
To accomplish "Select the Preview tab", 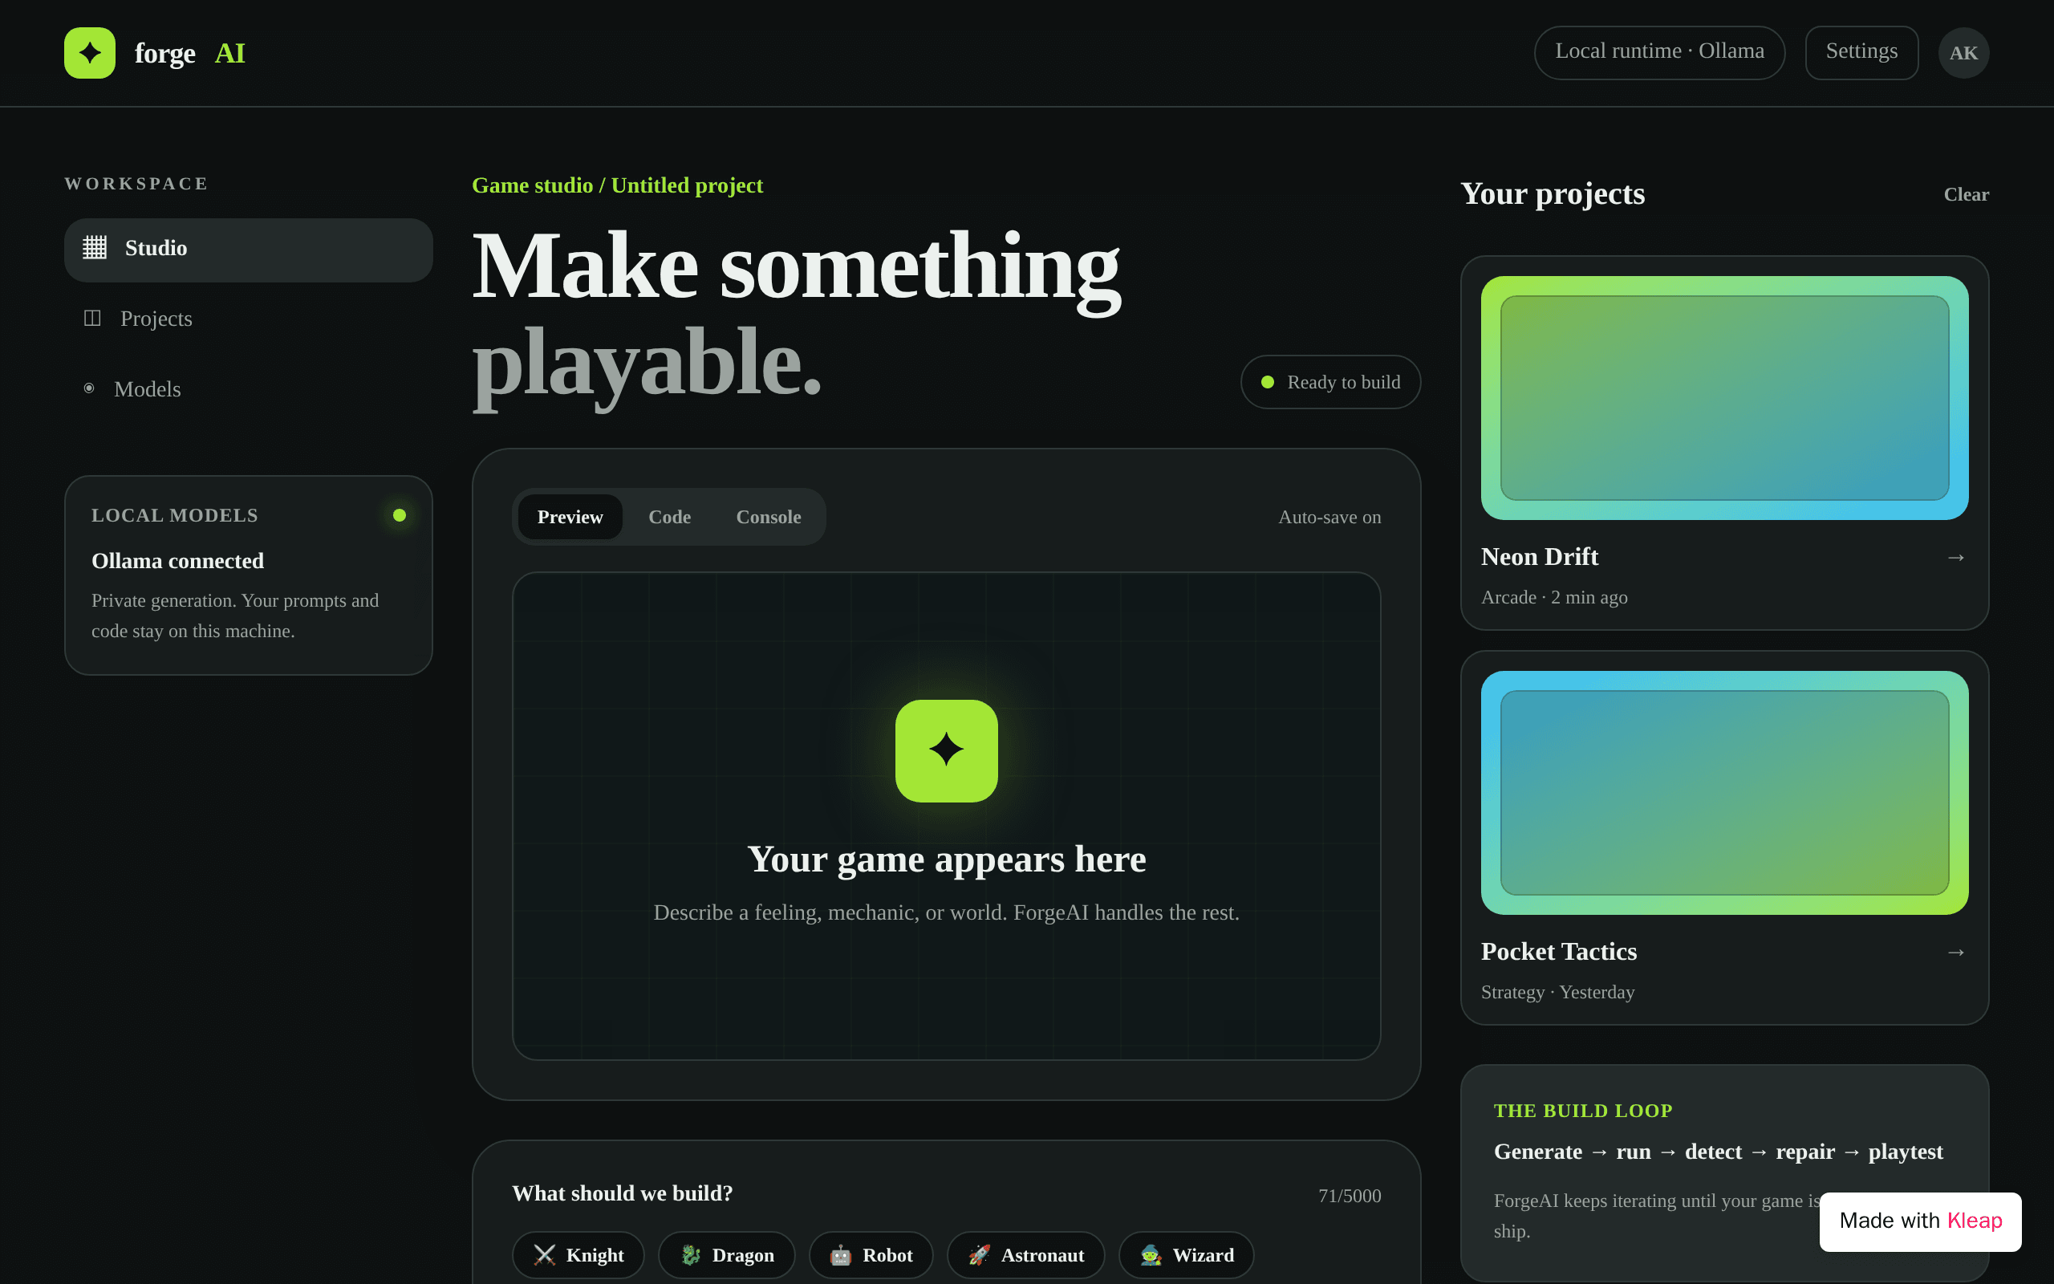I will (570, 517).
